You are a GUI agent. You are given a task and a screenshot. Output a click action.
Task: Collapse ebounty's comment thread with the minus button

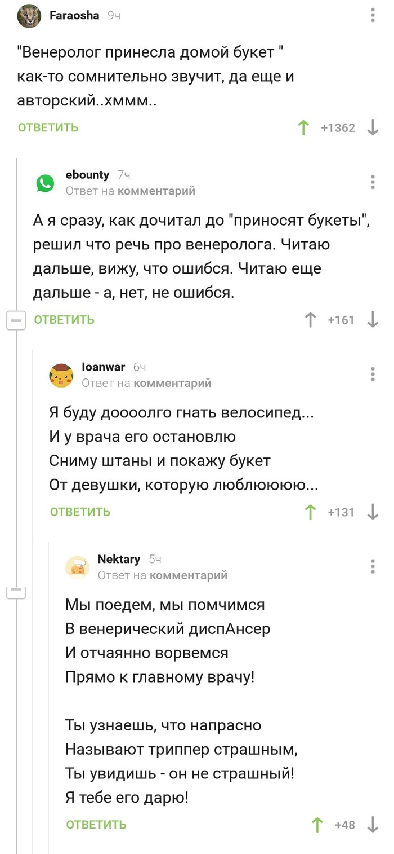click(16, 320)
